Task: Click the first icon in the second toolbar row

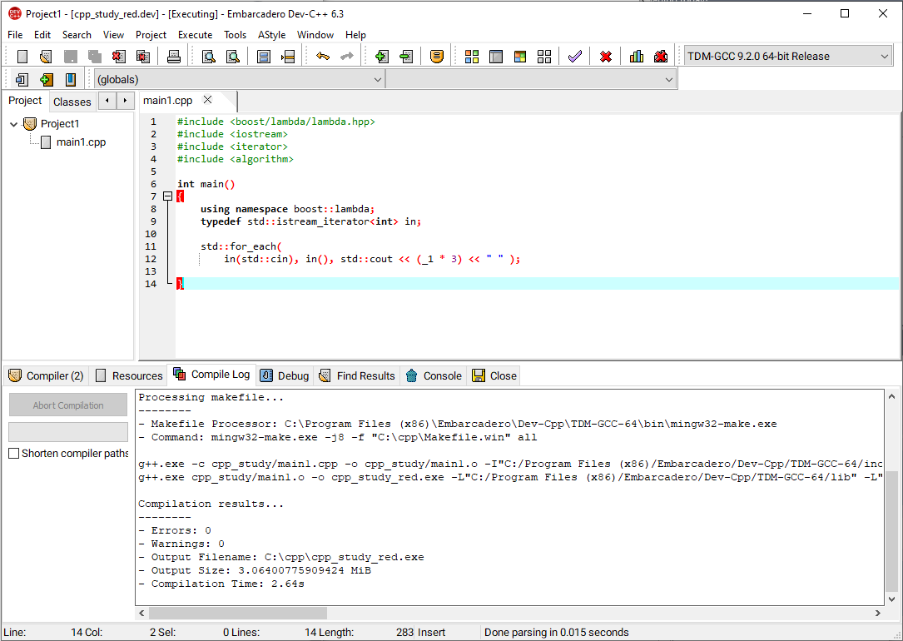Action: pyautogui.click(x=22, y=79)
